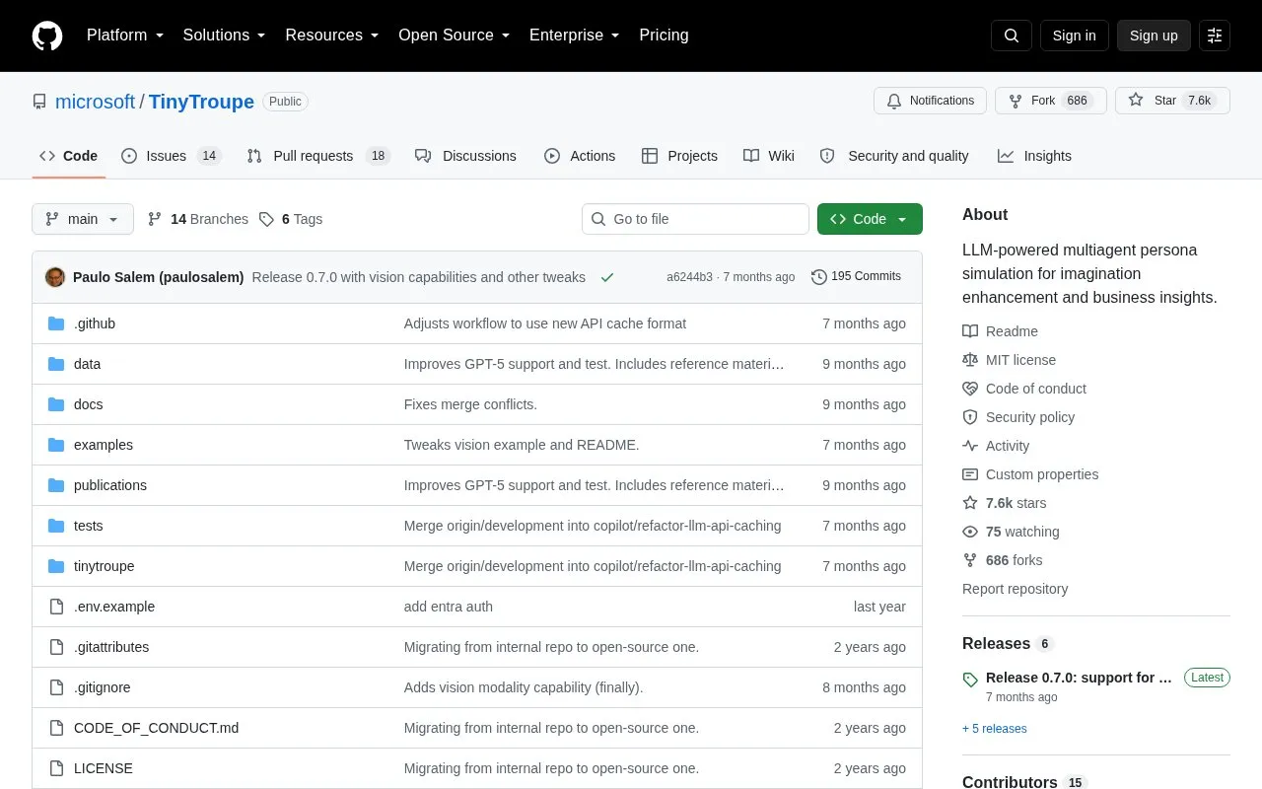This screenshot has height=789, width=1262.
Task: Switch to the Pull requests tab
Action: (318, 156)
